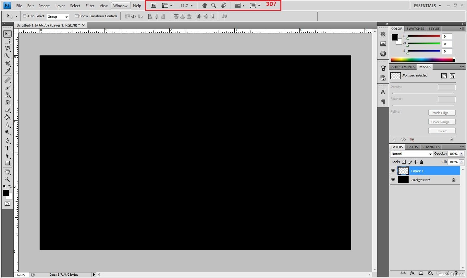Select the Eyedropper tool

(x=7, y=71)
